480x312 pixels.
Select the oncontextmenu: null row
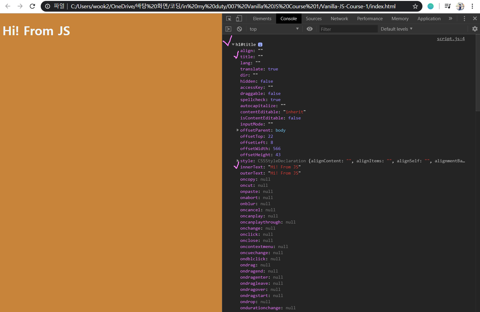pyautogui.click(x=264, y=246)
